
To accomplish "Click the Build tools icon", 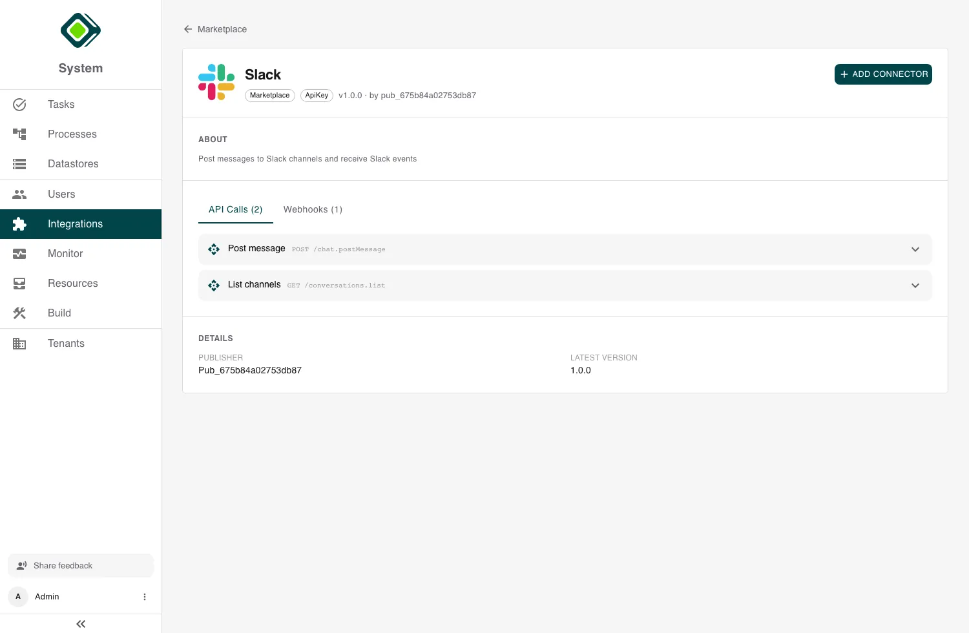I will tap(19, 313).
